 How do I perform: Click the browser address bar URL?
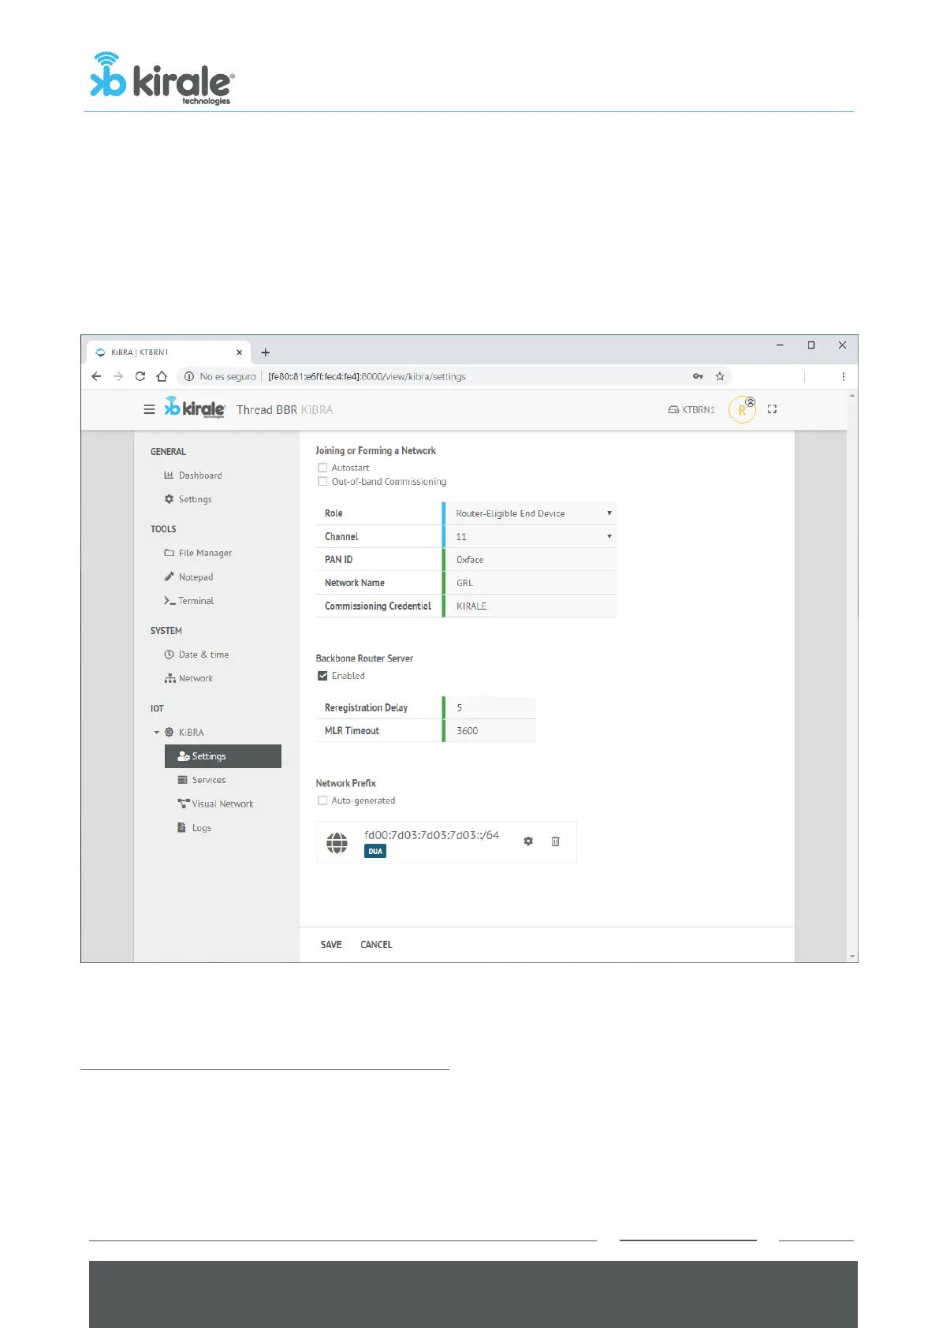click(x=367, y=377)
